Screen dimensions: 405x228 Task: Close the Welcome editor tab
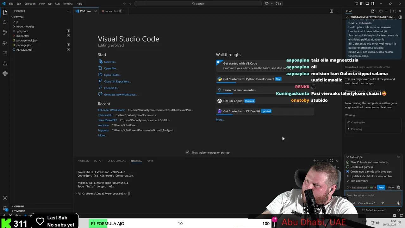tap(95, 11)
